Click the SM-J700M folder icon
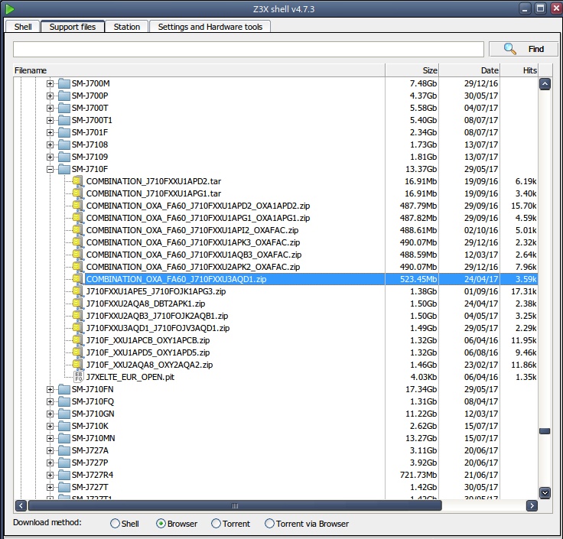Viewport: 563px width, 539px height. click(x=64, y=83)
